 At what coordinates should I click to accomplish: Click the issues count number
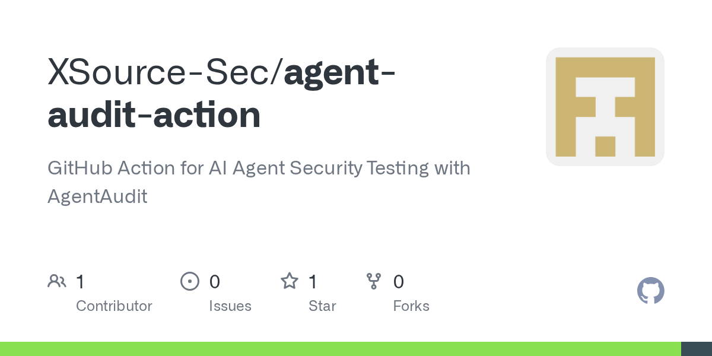[215, 282]
